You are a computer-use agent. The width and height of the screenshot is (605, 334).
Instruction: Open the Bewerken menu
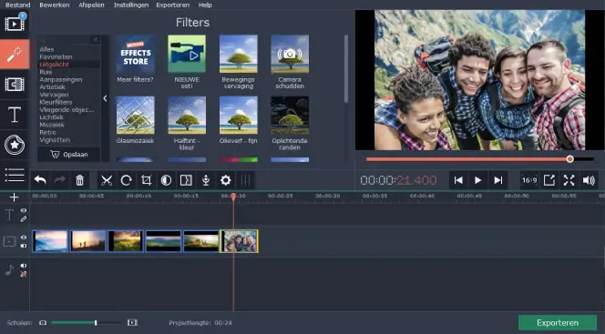tap(55, 5)
